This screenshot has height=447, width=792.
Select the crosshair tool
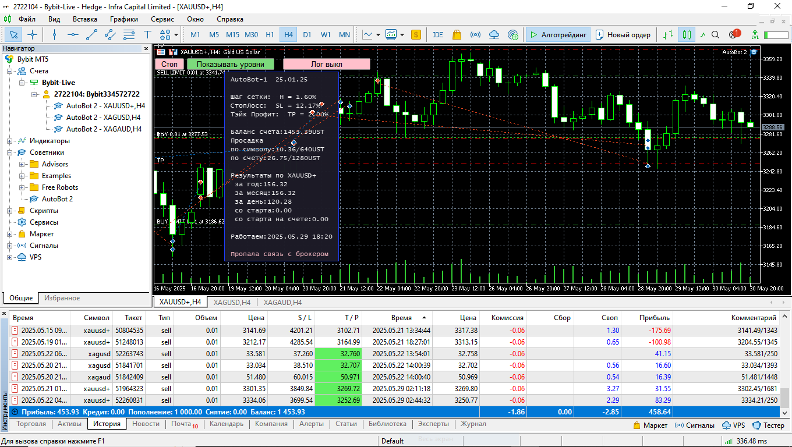(33, 34)
